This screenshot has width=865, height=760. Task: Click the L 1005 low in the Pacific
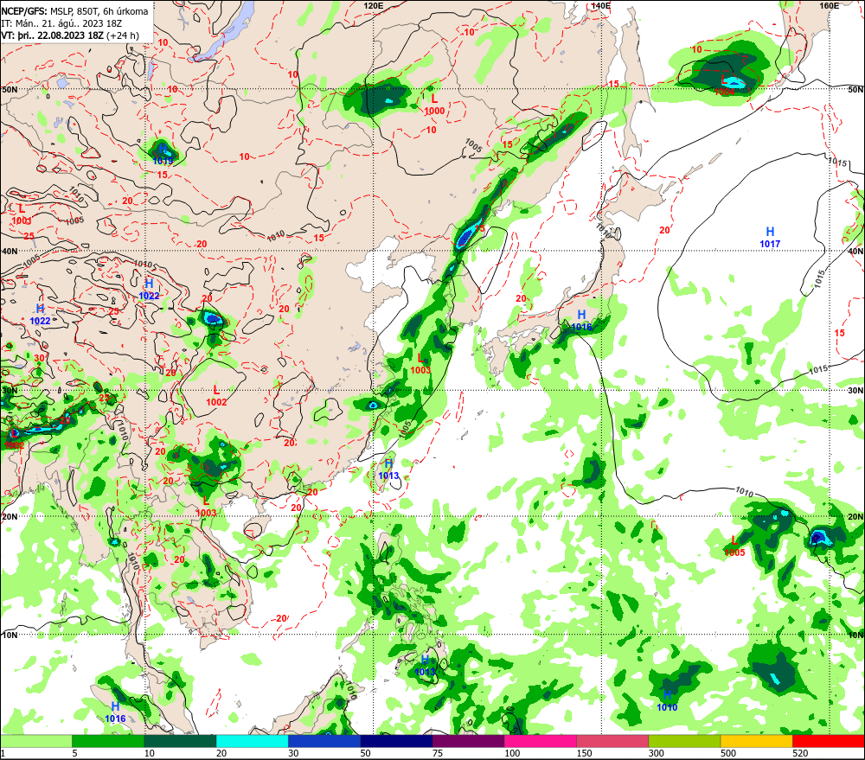pyautogui.click(x=734, y=546)
